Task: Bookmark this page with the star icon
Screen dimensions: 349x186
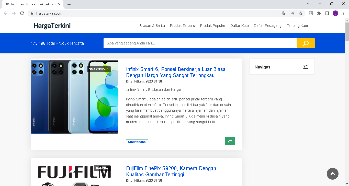Action: [301, 13]
